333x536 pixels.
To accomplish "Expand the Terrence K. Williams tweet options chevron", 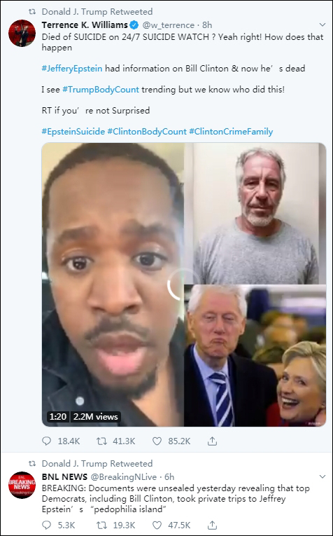I will click(322, 25).
